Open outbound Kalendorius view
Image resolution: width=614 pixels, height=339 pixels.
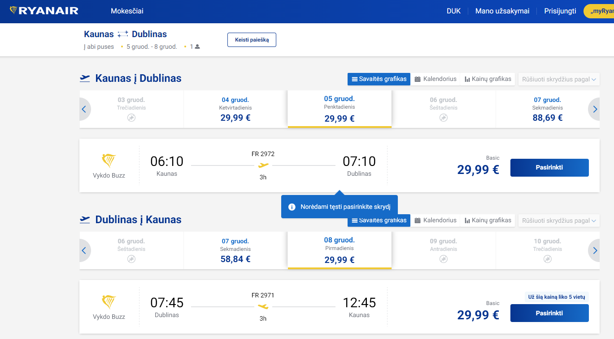[435, 79]
